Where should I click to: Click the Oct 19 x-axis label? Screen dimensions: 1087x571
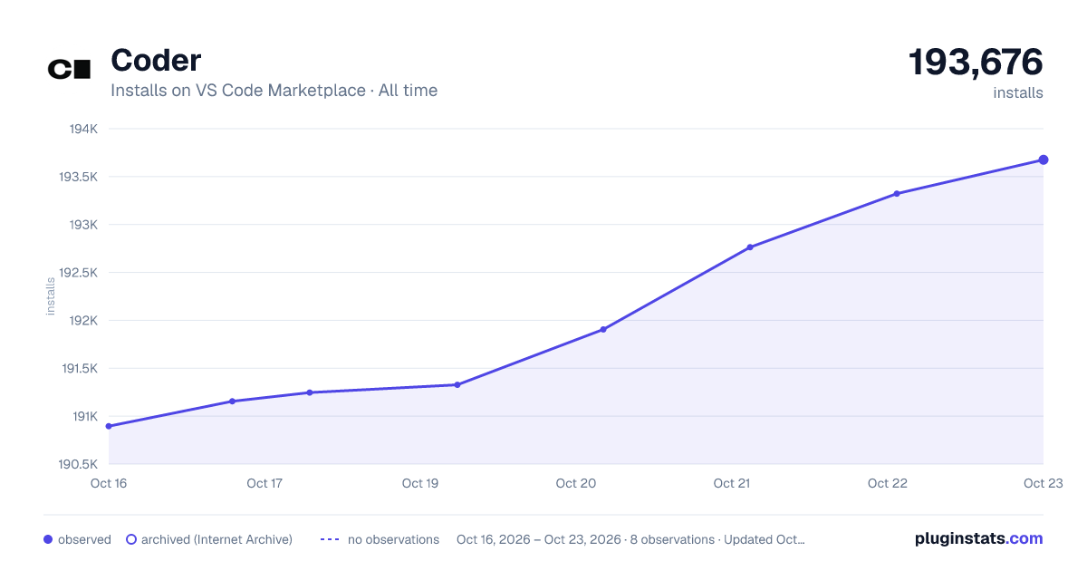point(420,483)
